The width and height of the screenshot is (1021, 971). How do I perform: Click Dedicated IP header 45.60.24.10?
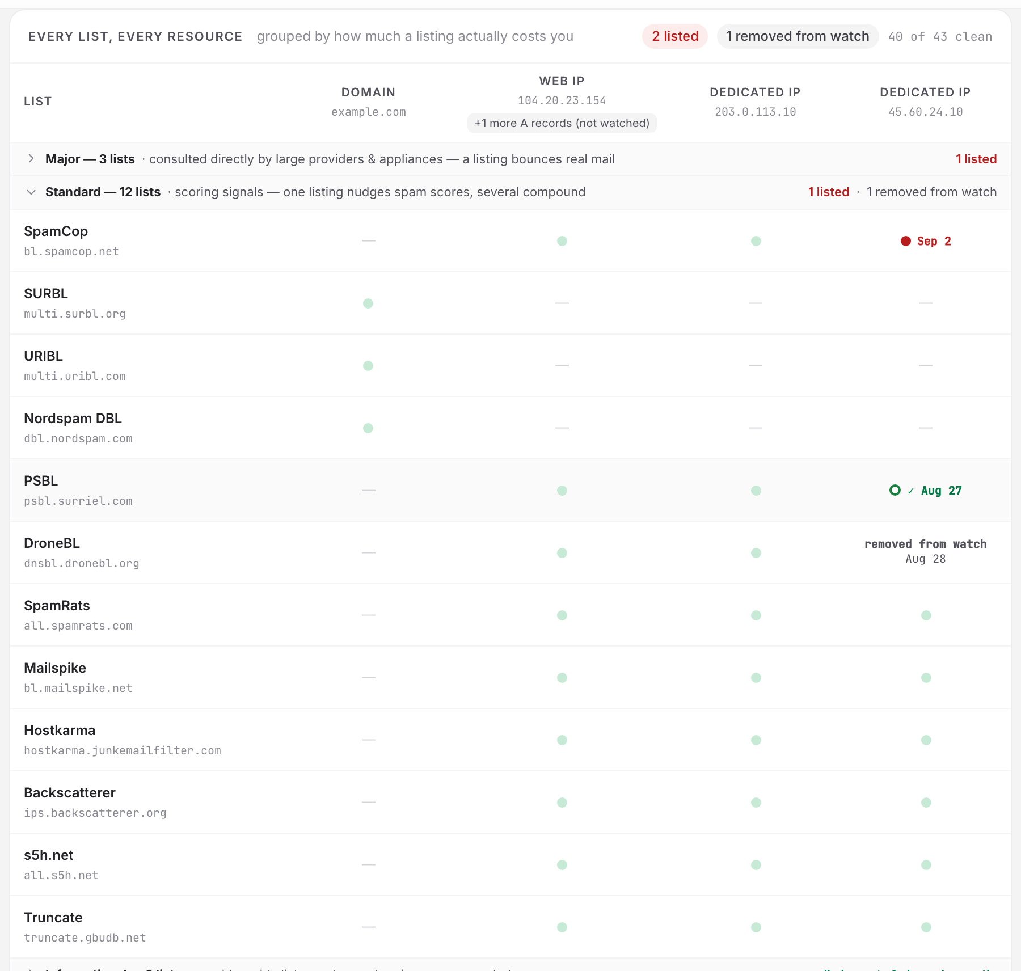[x=926, y=102]
